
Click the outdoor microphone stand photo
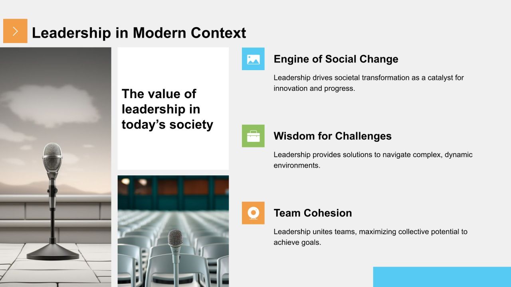coord(55,167)
